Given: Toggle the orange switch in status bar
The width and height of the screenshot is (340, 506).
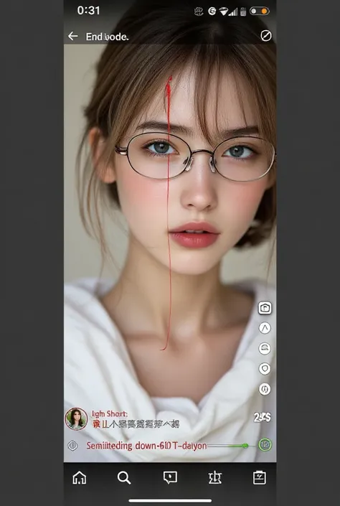Looking at the screenshot, I should pos(260,11).
